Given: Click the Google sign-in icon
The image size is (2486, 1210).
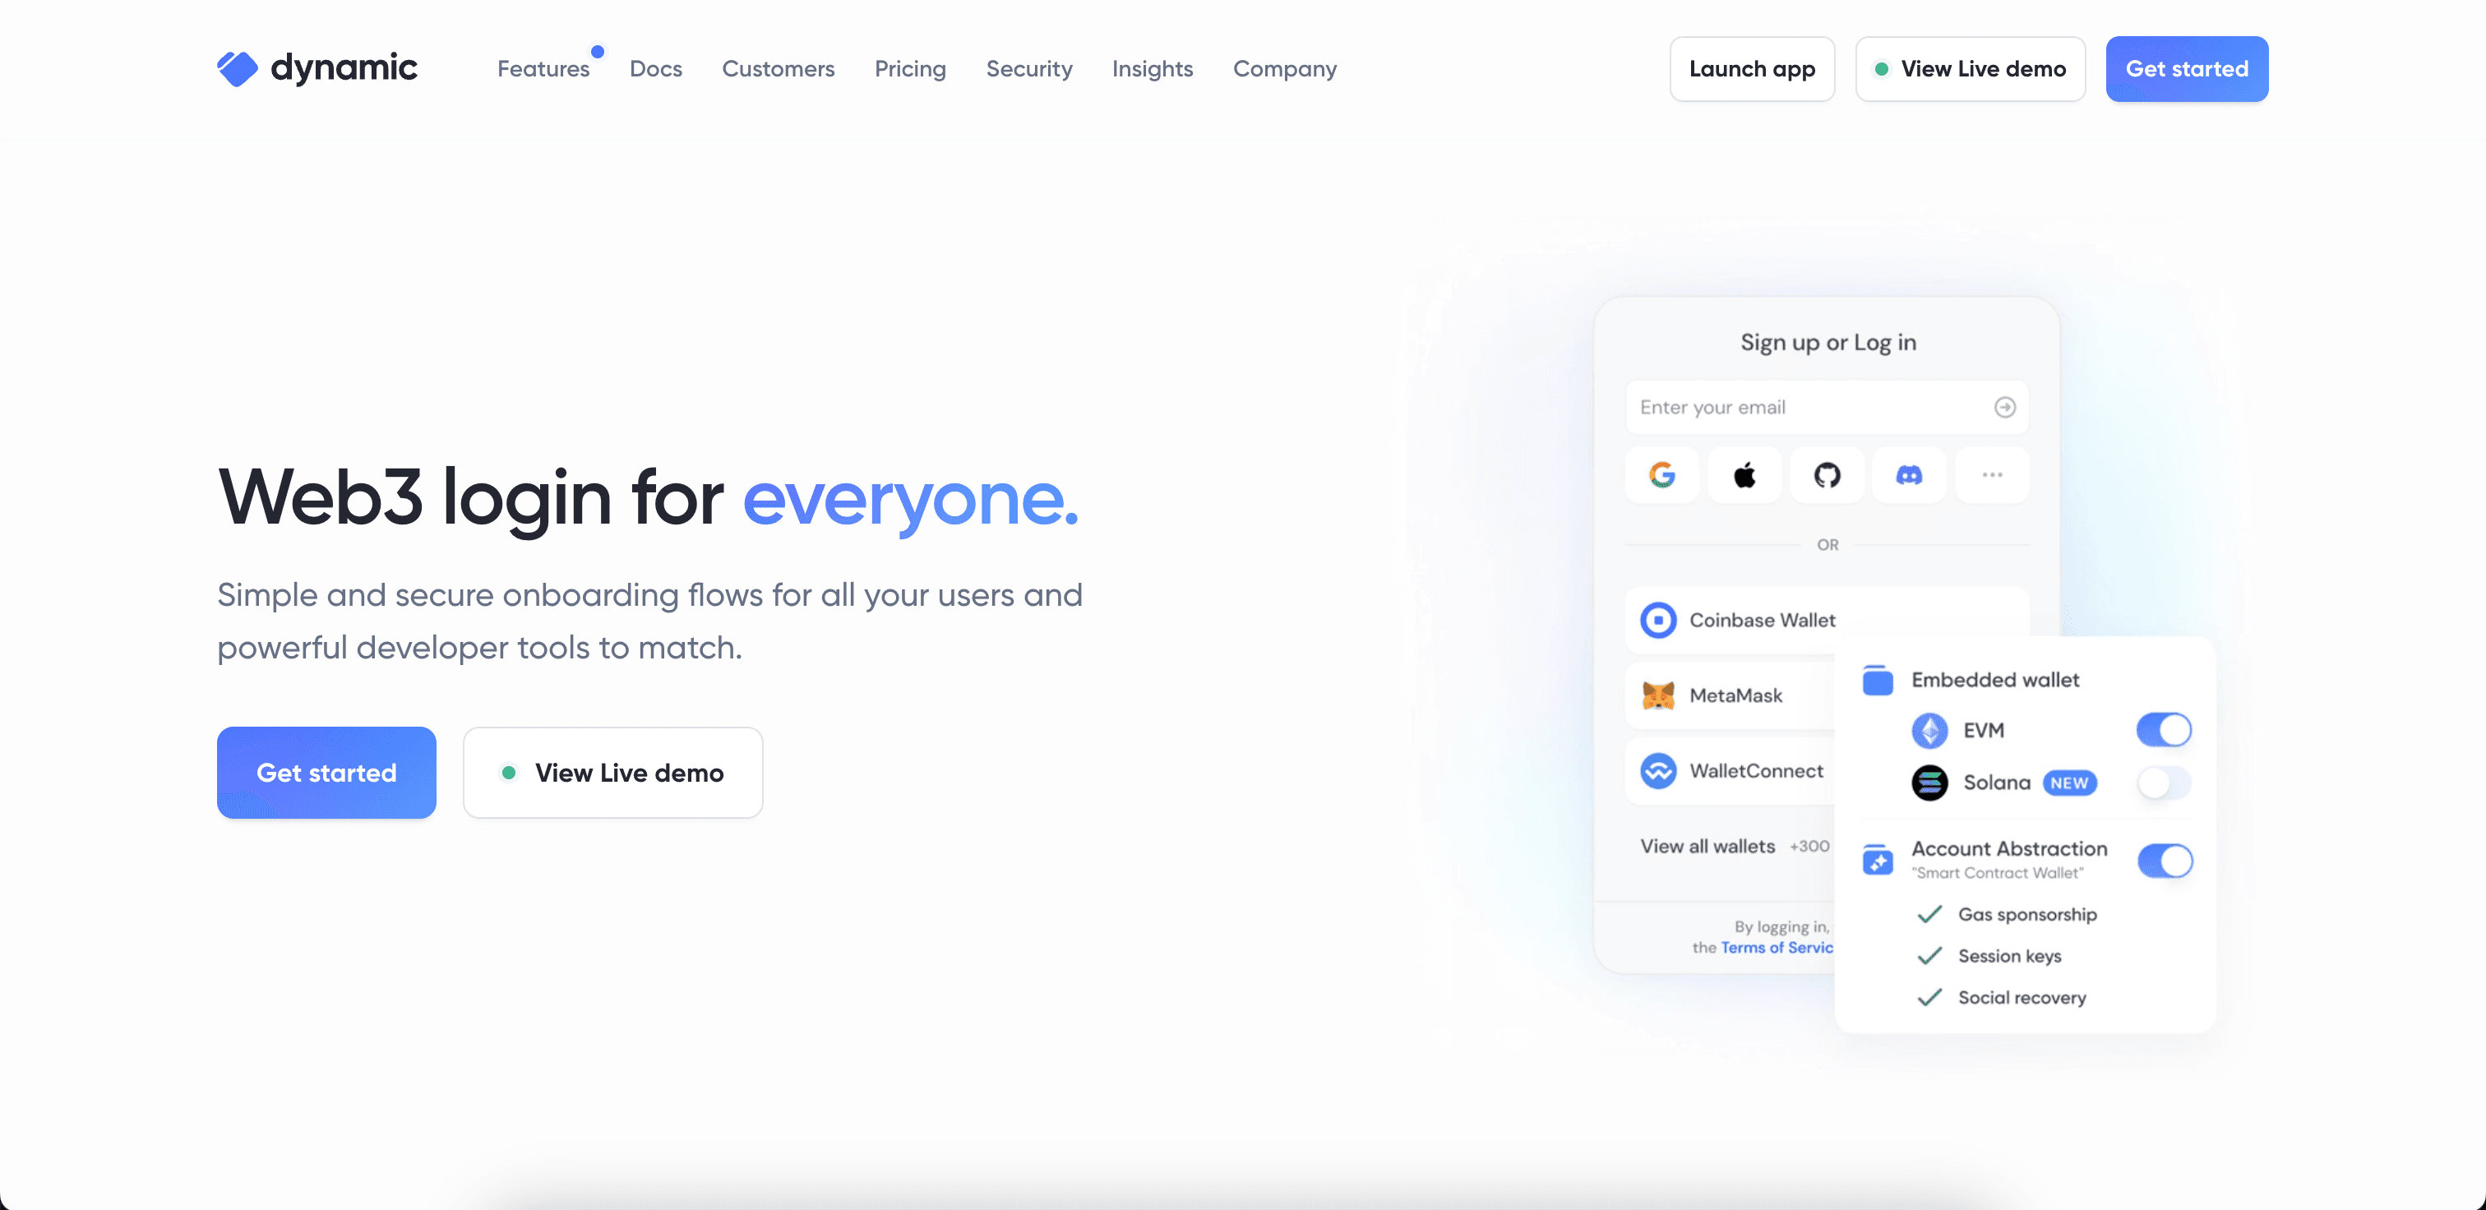Looking at the screenshot, I should [1663, 473].
